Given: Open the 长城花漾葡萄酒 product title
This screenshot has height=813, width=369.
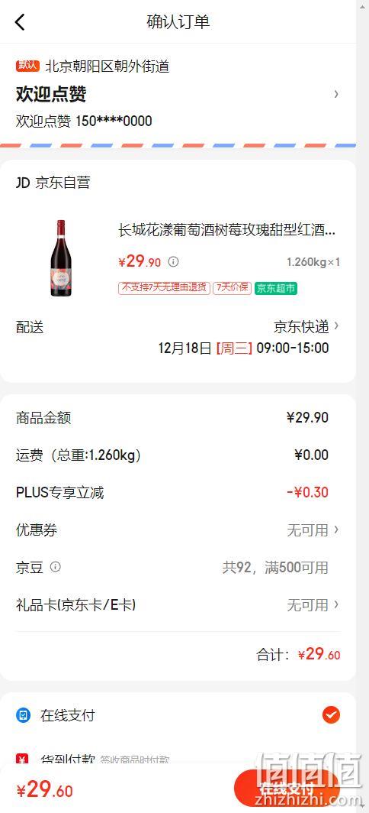Looking at the screenshot, I should (x=226, y=230).
